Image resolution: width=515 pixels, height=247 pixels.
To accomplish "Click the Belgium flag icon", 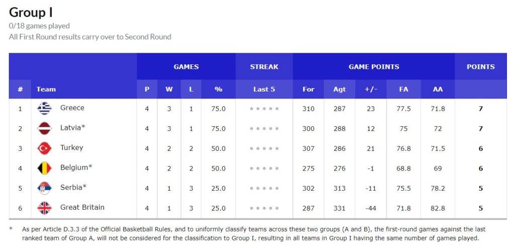I will point(44,169).
